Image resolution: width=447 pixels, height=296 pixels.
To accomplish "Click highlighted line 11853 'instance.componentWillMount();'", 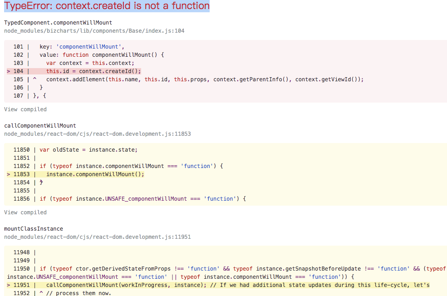I will pyautogui.click(x=75, y=174).
